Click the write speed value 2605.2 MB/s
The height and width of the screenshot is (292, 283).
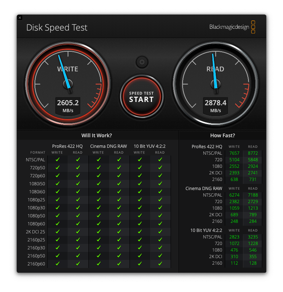(68, 106)
